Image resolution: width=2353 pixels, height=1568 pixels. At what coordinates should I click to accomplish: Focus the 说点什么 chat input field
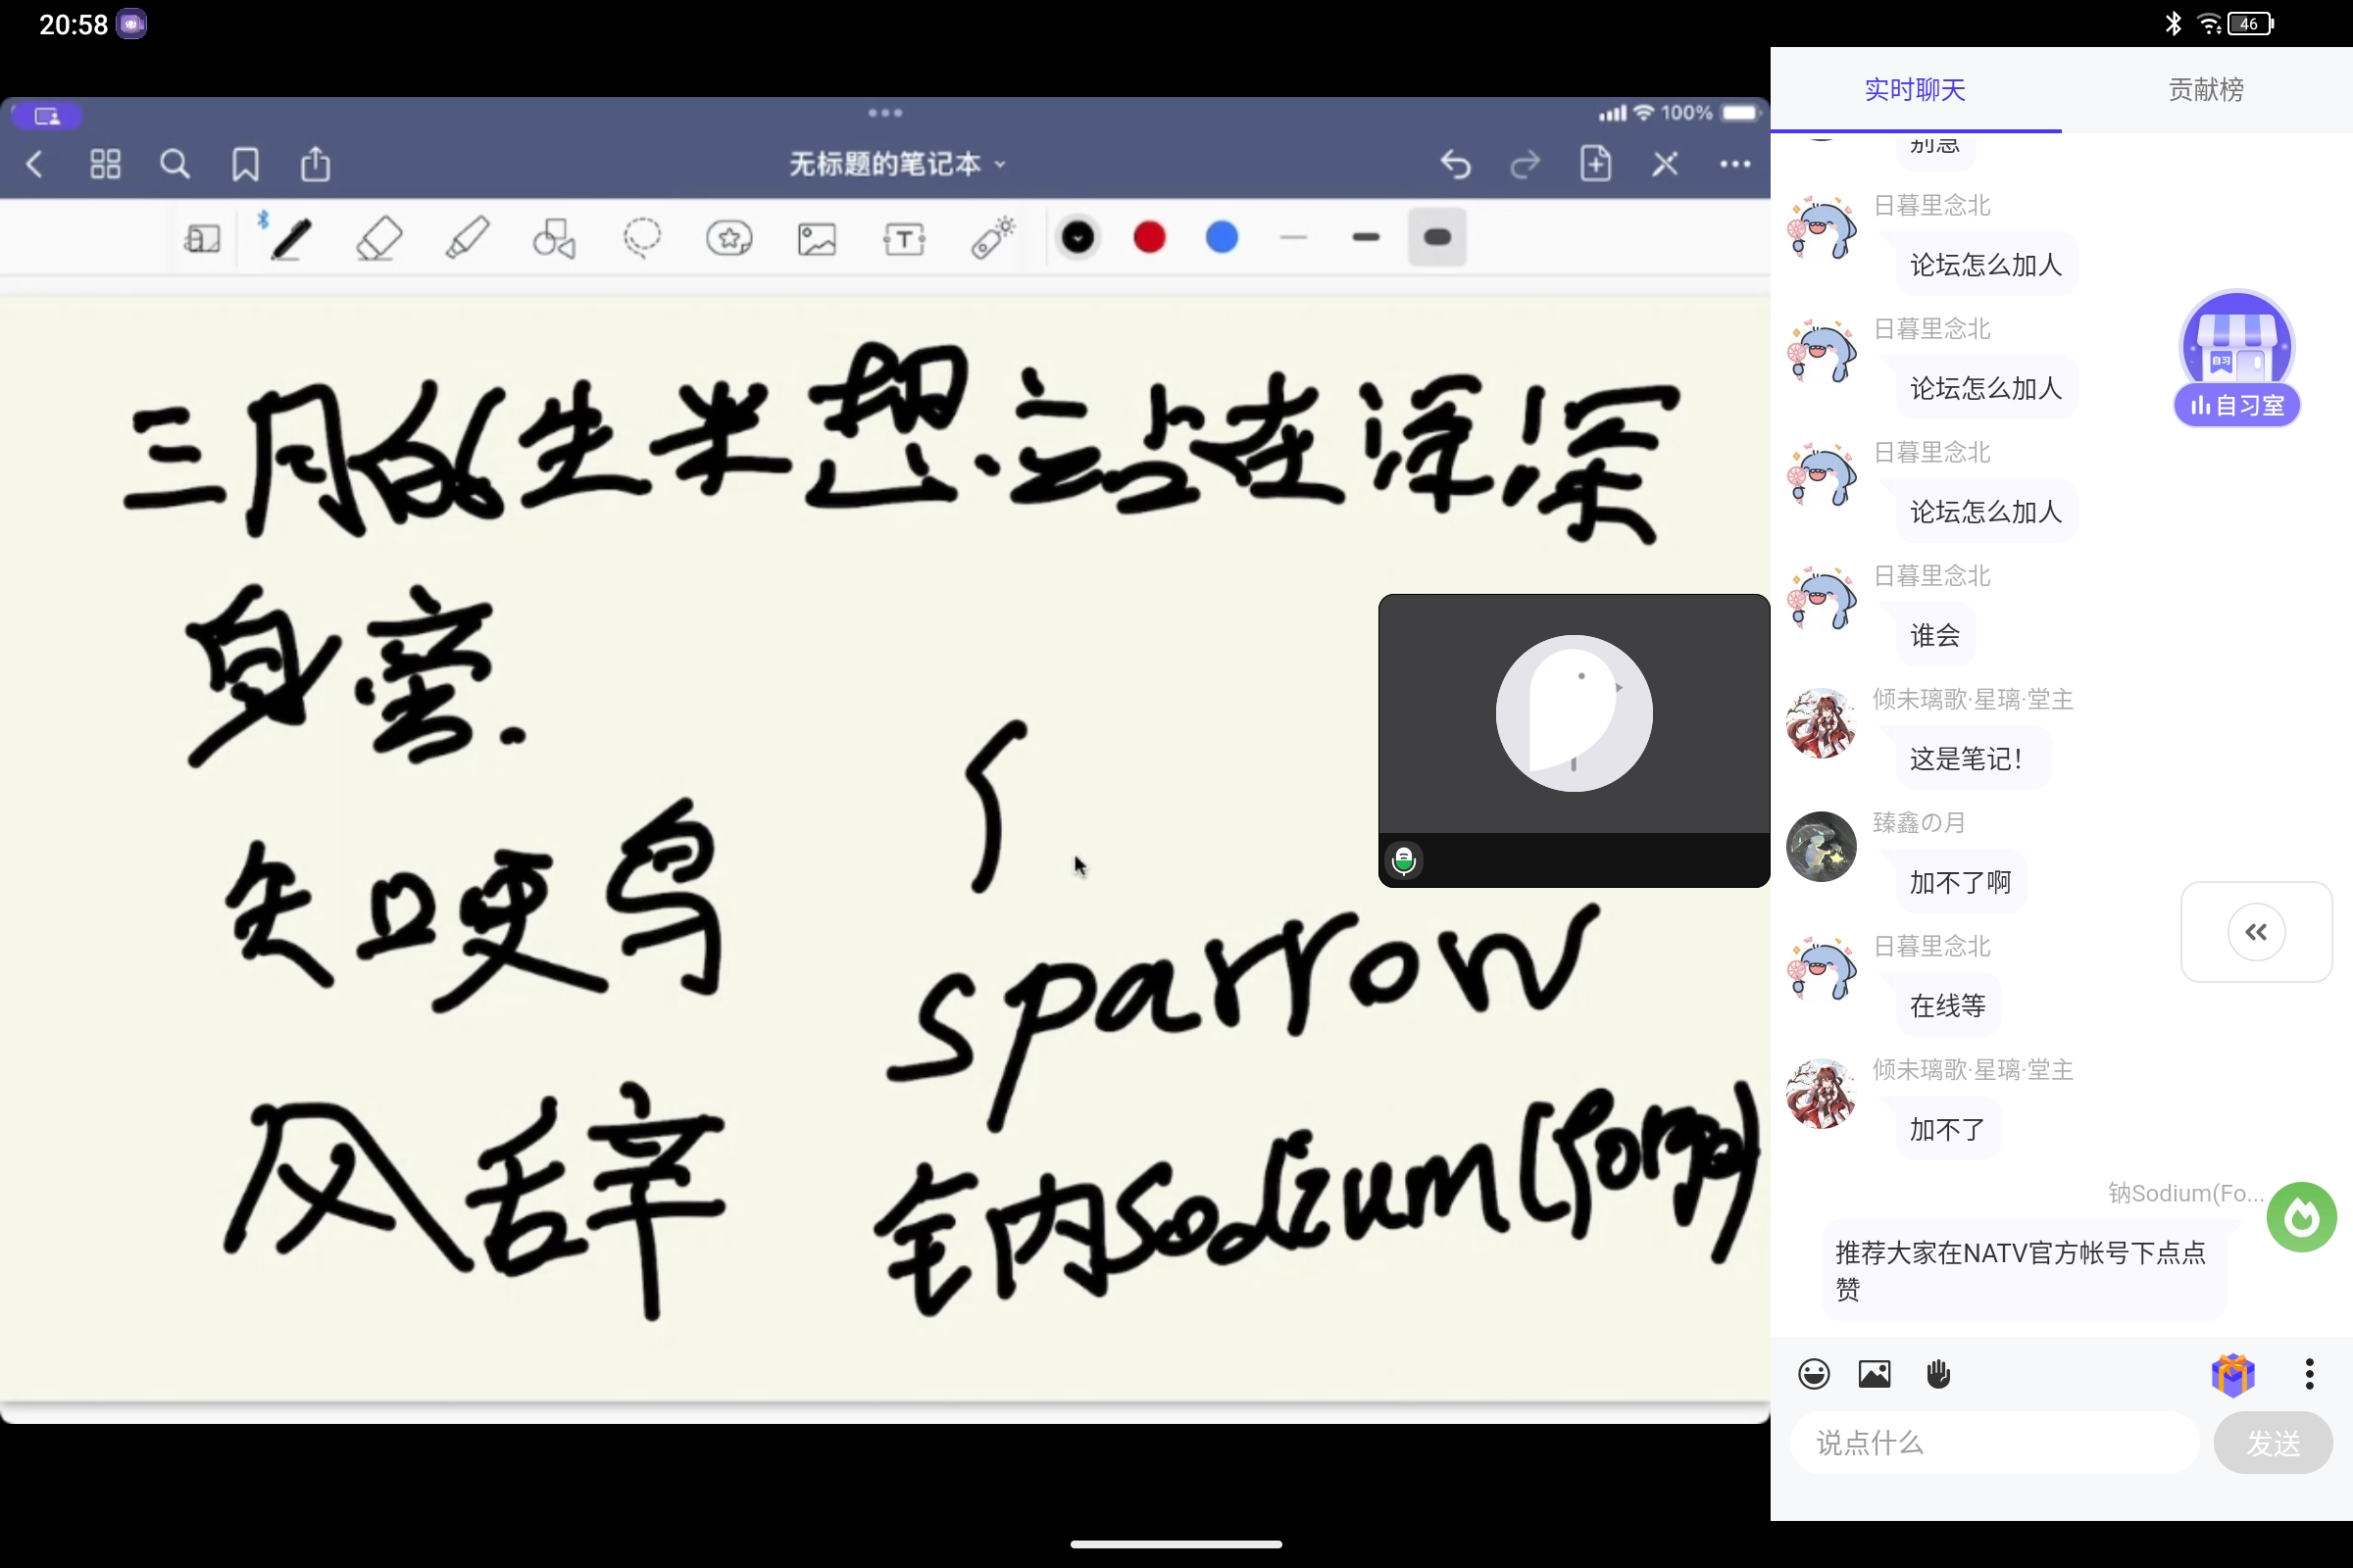(x=1996, y=1443)
